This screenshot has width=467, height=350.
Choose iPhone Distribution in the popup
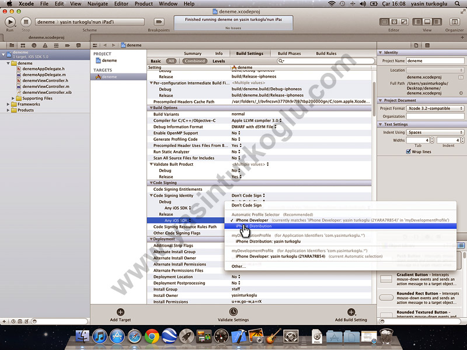click(340, 226)
